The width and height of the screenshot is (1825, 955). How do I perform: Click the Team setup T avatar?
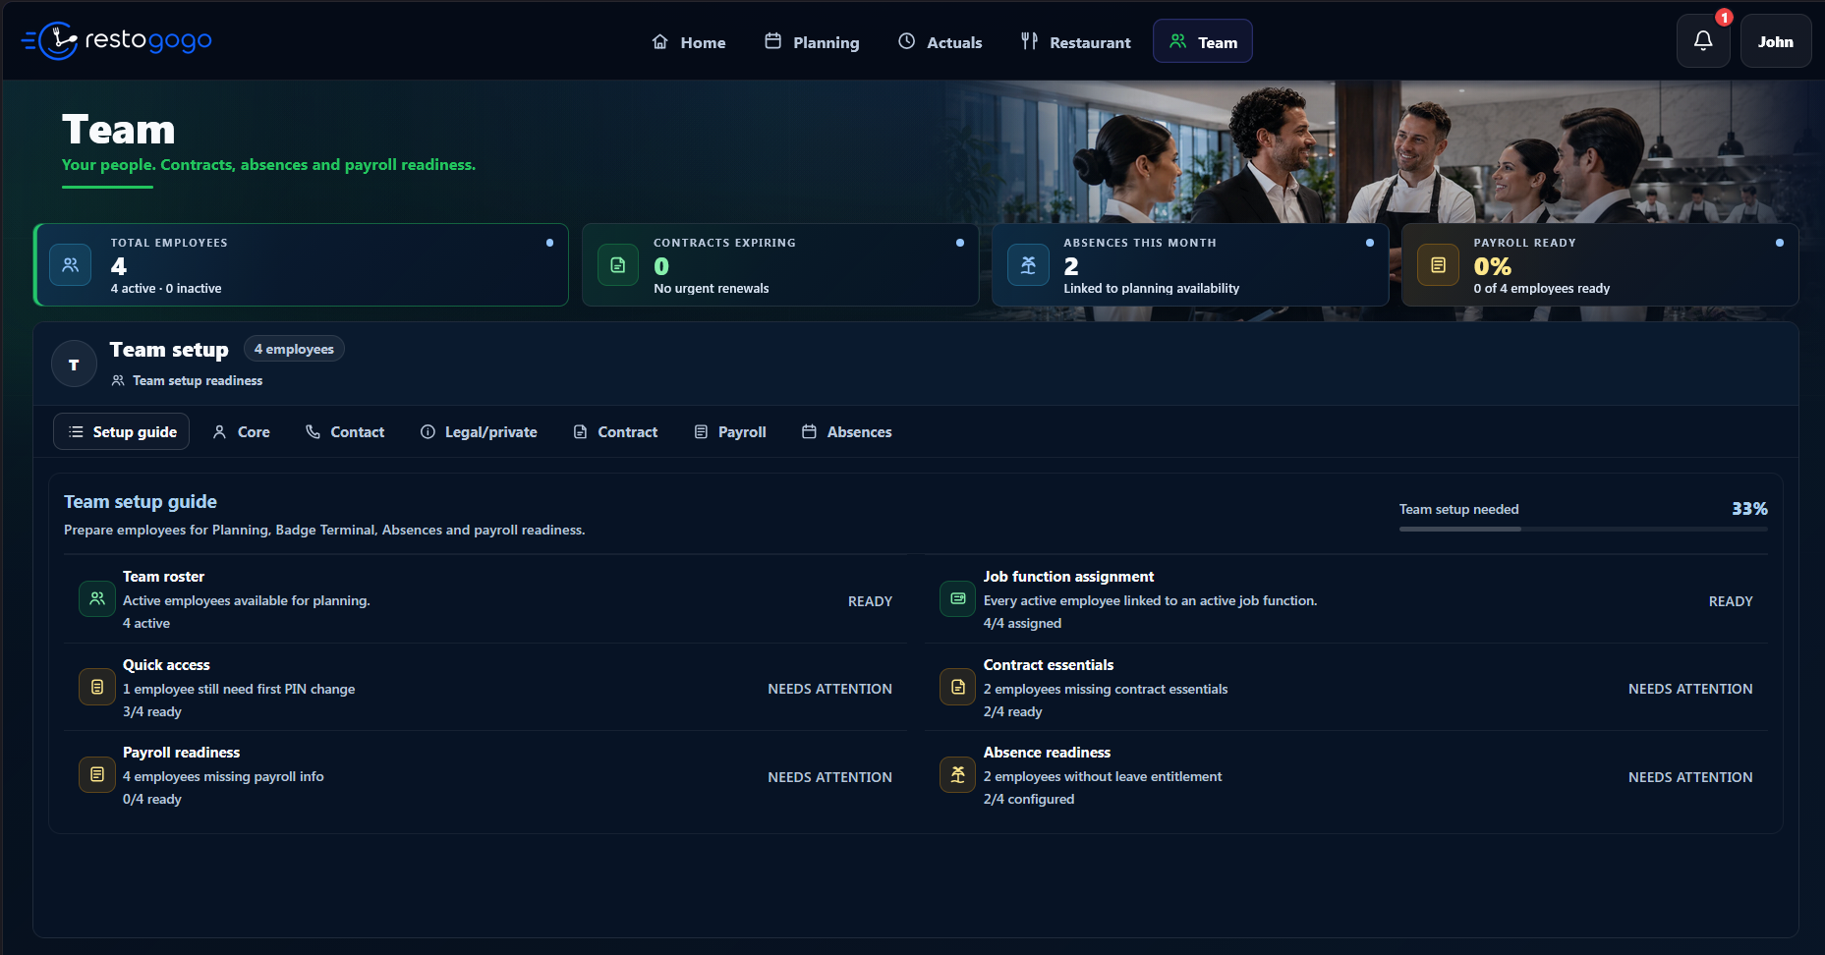74,365
